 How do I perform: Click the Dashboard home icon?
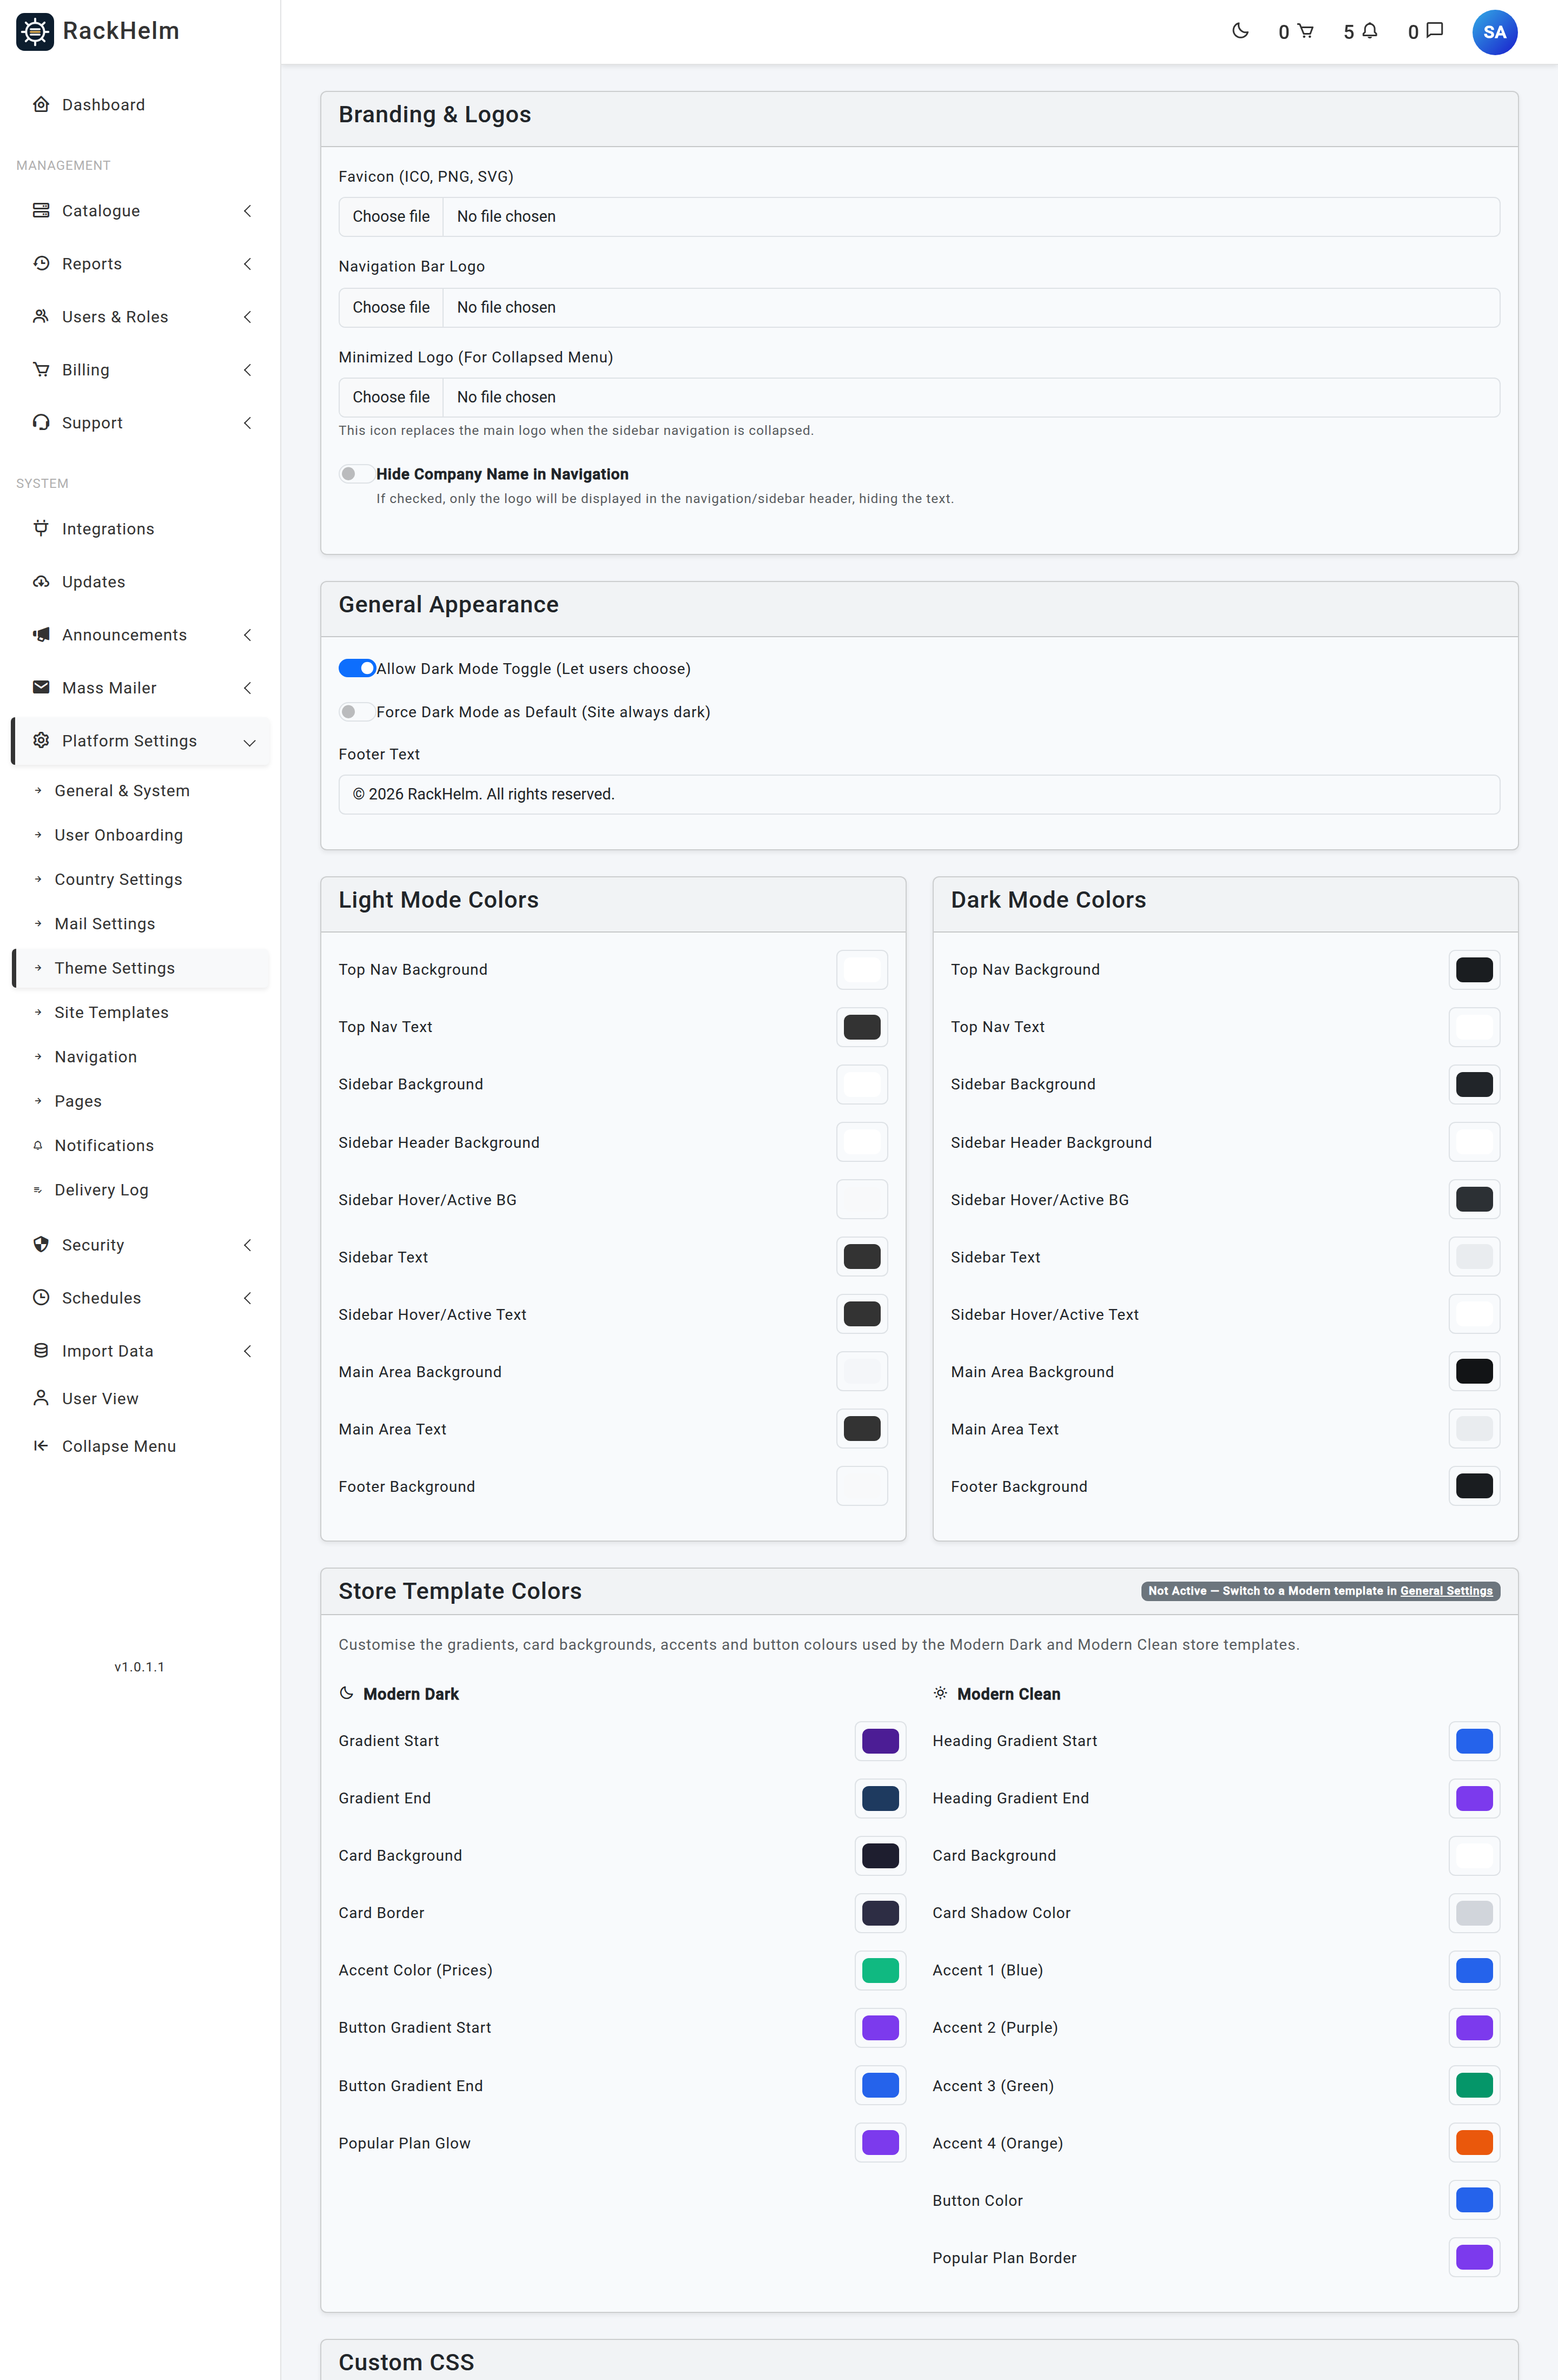tap(41, 105)
